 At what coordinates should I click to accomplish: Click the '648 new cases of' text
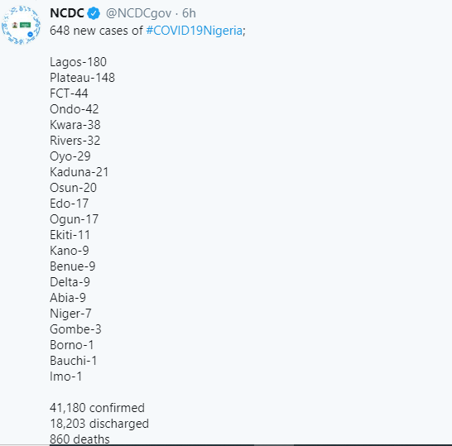click(96, 31)
